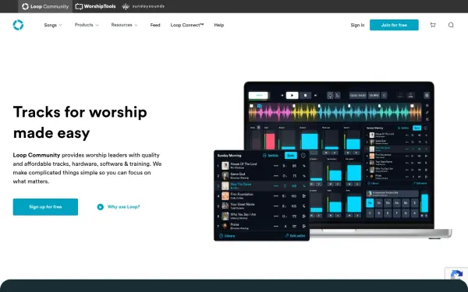Select Who You Say I Am in the setlist
This screenshot has width=468, height=292.
point(262,216)
